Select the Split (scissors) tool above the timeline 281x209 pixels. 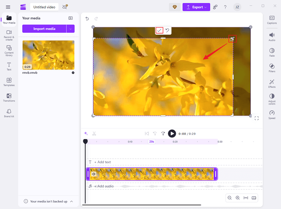point(94,133)
